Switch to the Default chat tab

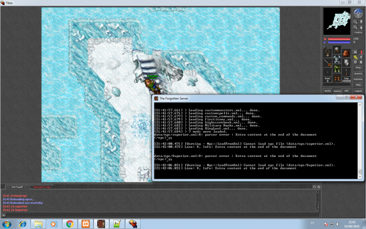tap(17, 187)
